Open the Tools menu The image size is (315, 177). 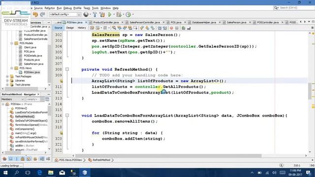click(95, 8)
